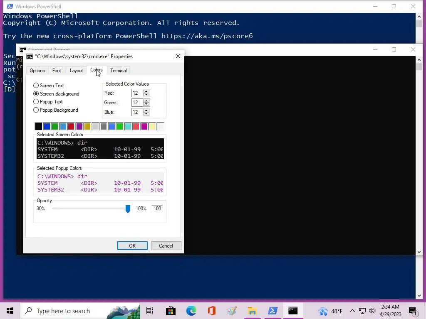Click the clock showing 2:34 AM
Screen dimensions: 426x319
click(x=390, y=311)
